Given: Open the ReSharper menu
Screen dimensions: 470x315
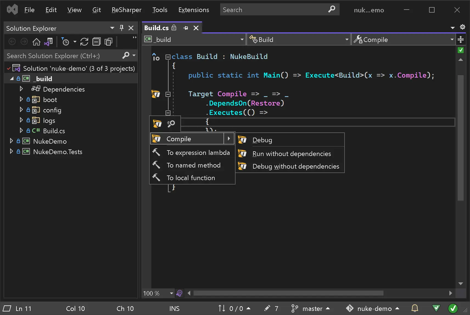Looking at the screenshot, I should pyautogui.click(x=127, y=10).
